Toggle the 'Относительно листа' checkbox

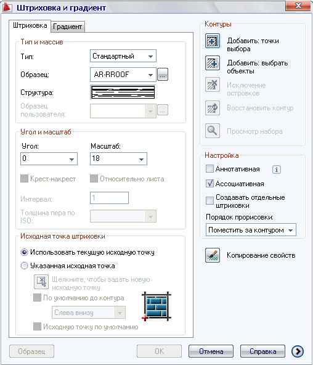[x=94, y=179]
